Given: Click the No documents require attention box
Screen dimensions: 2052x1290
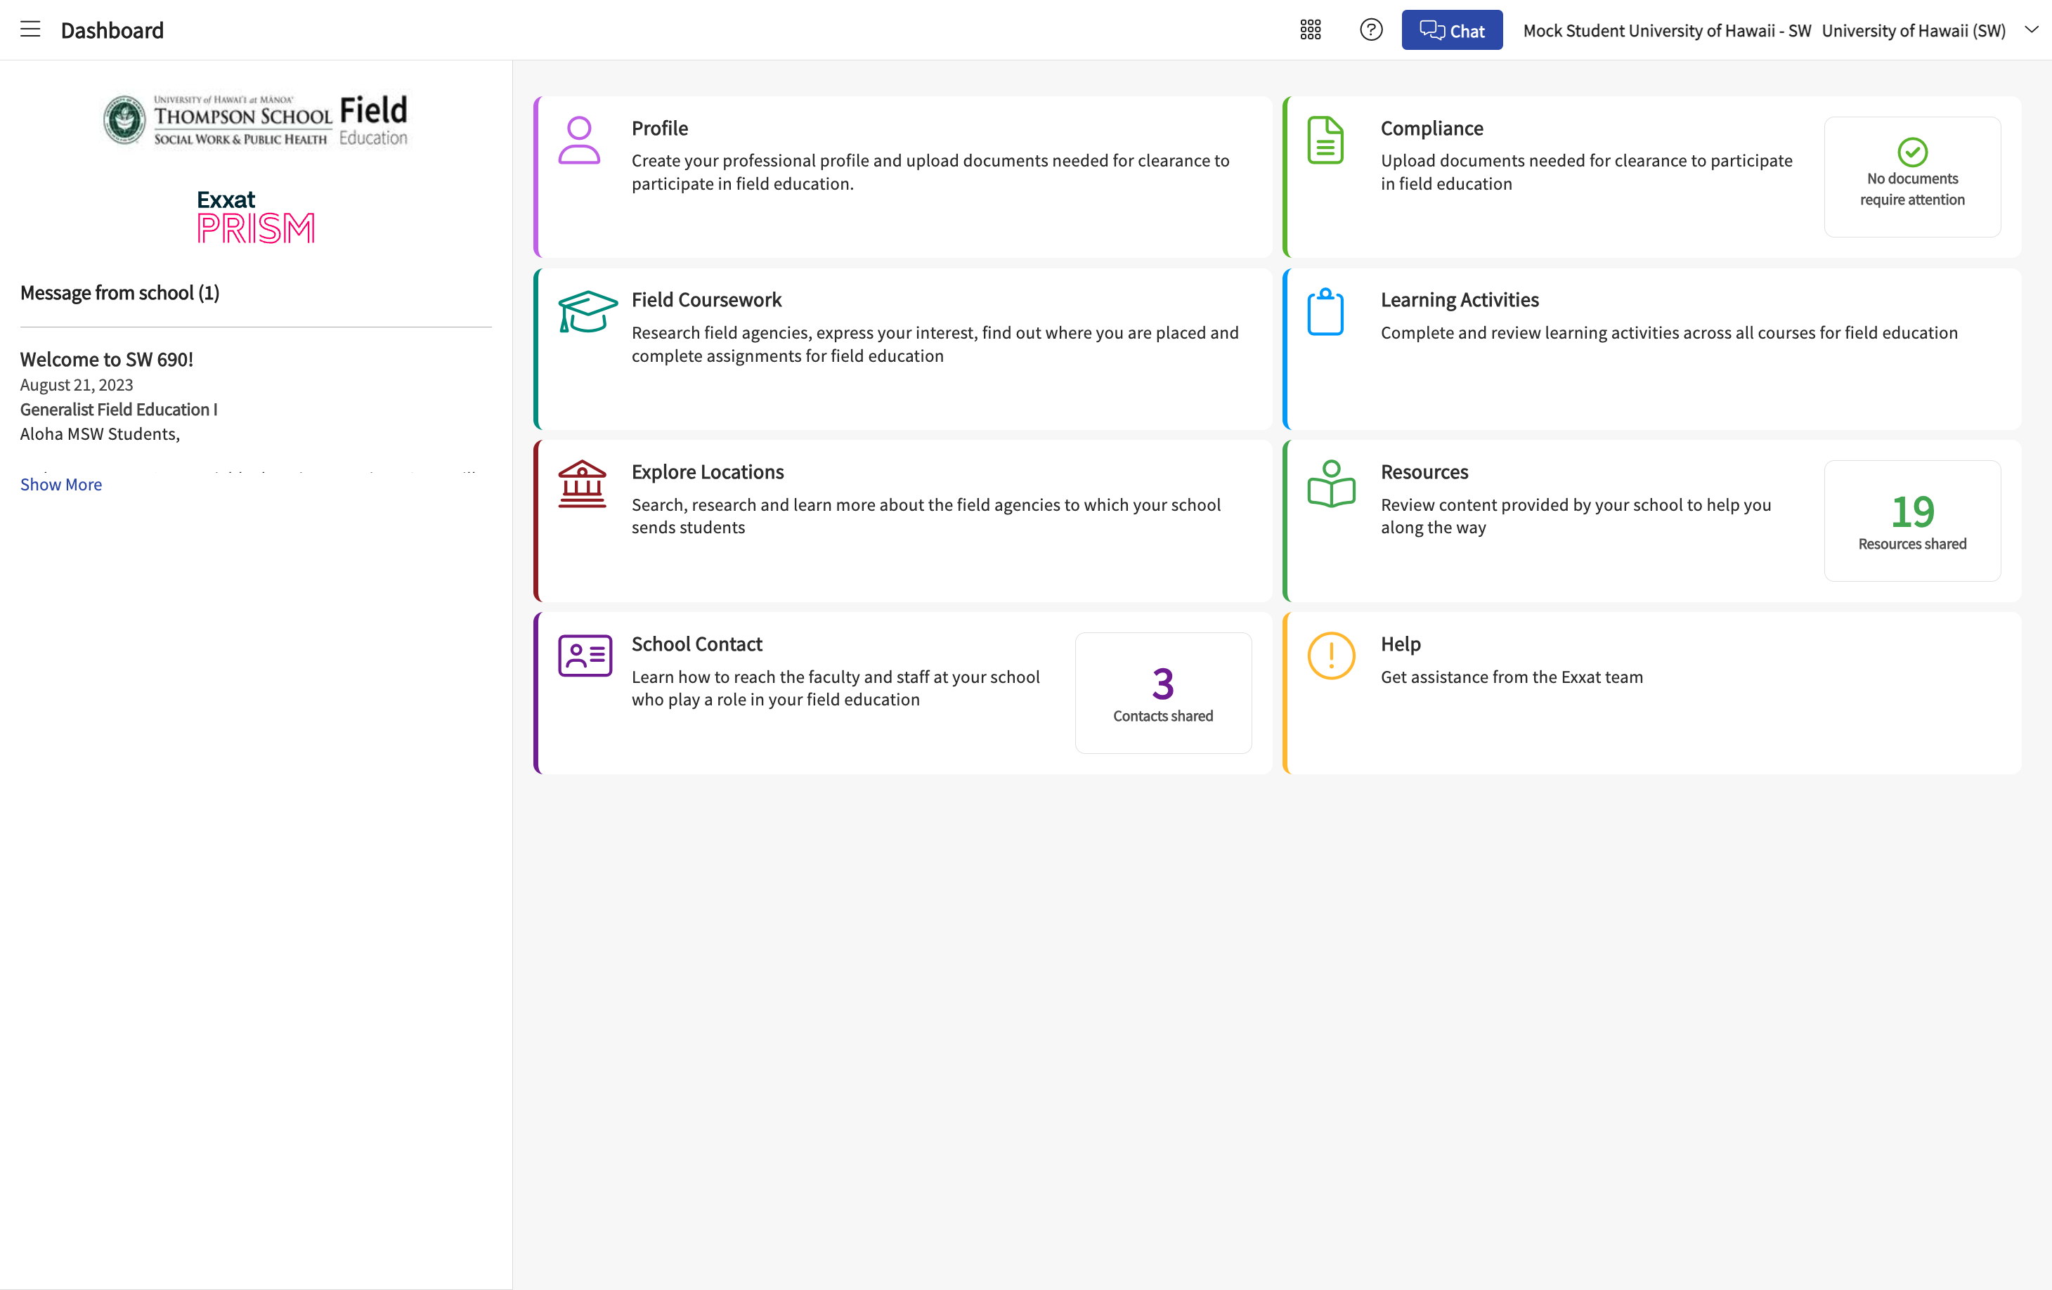Looking at the screenshot, I should (1912, 177).
